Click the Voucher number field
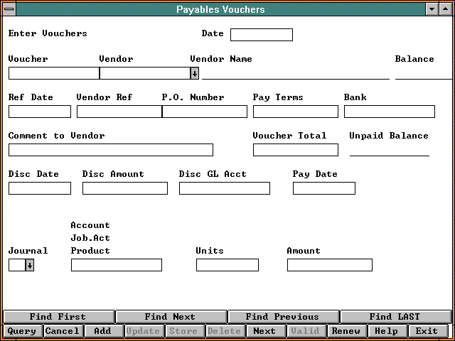This screenshot has width=455, height=341. pos(53,73)
